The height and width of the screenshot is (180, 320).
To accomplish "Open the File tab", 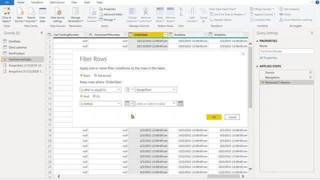I will [x=6, y=2].
